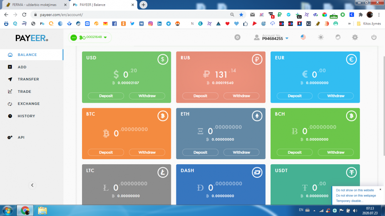Open the Windows Start menu
Viewport: 385px width, 216px height.
pyautogui.click(x=7, y=210)
